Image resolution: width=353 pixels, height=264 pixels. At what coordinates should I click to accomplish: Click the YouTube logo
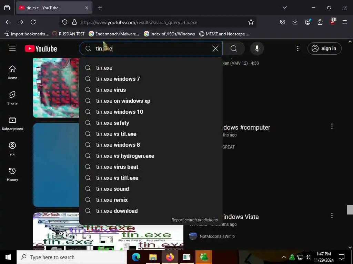click(41, 48)
